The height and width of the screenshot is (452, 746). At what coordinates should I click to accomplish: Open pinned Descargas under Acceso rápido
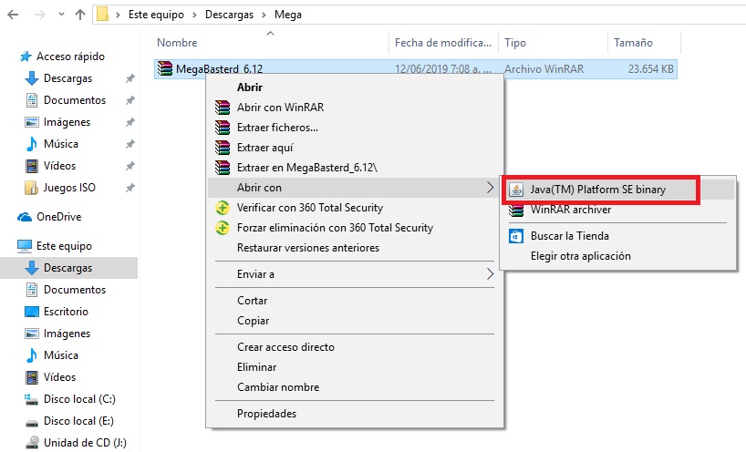coord(67,78)
